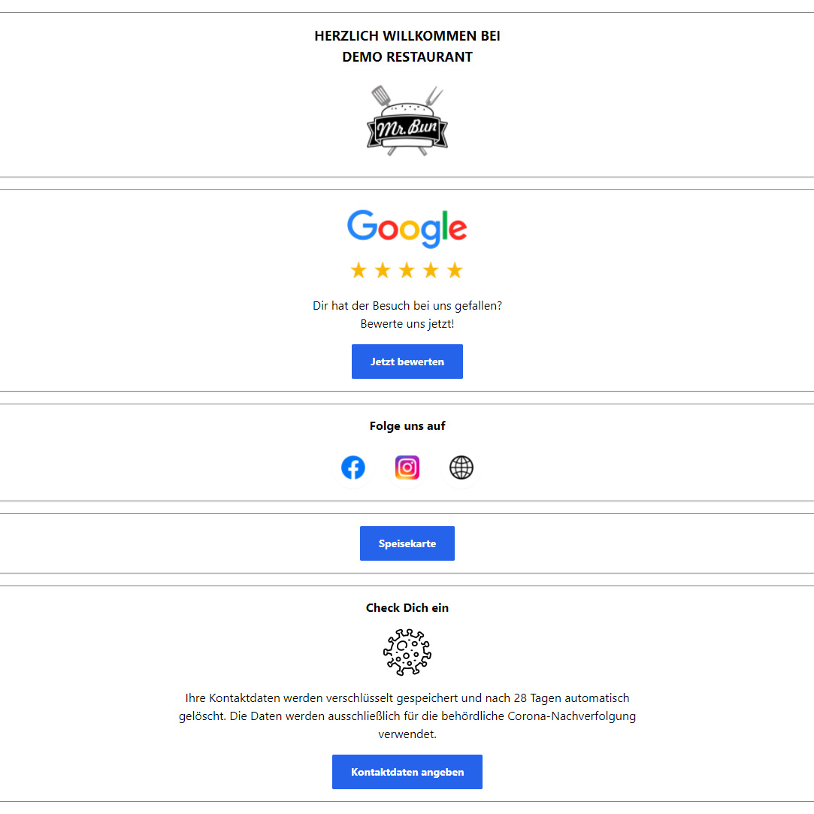Select the first rating star
Image resolution: width=814 pixels, height=814 pixels.
coord(359,271)
